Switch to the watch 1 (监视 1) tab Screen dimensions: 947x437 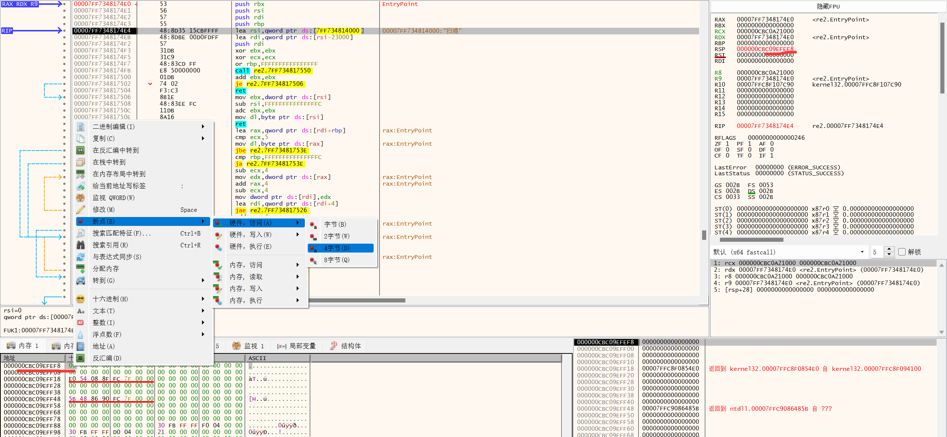pos(249,346)
